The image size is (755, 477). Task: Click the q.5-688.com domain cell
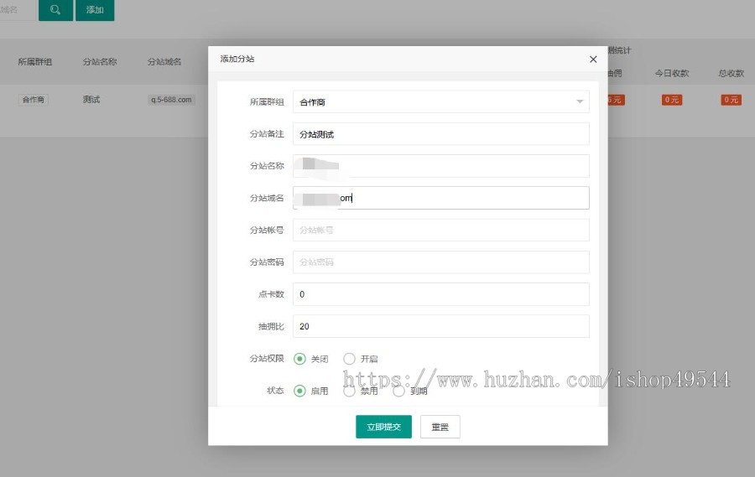[x=171, y=100]
